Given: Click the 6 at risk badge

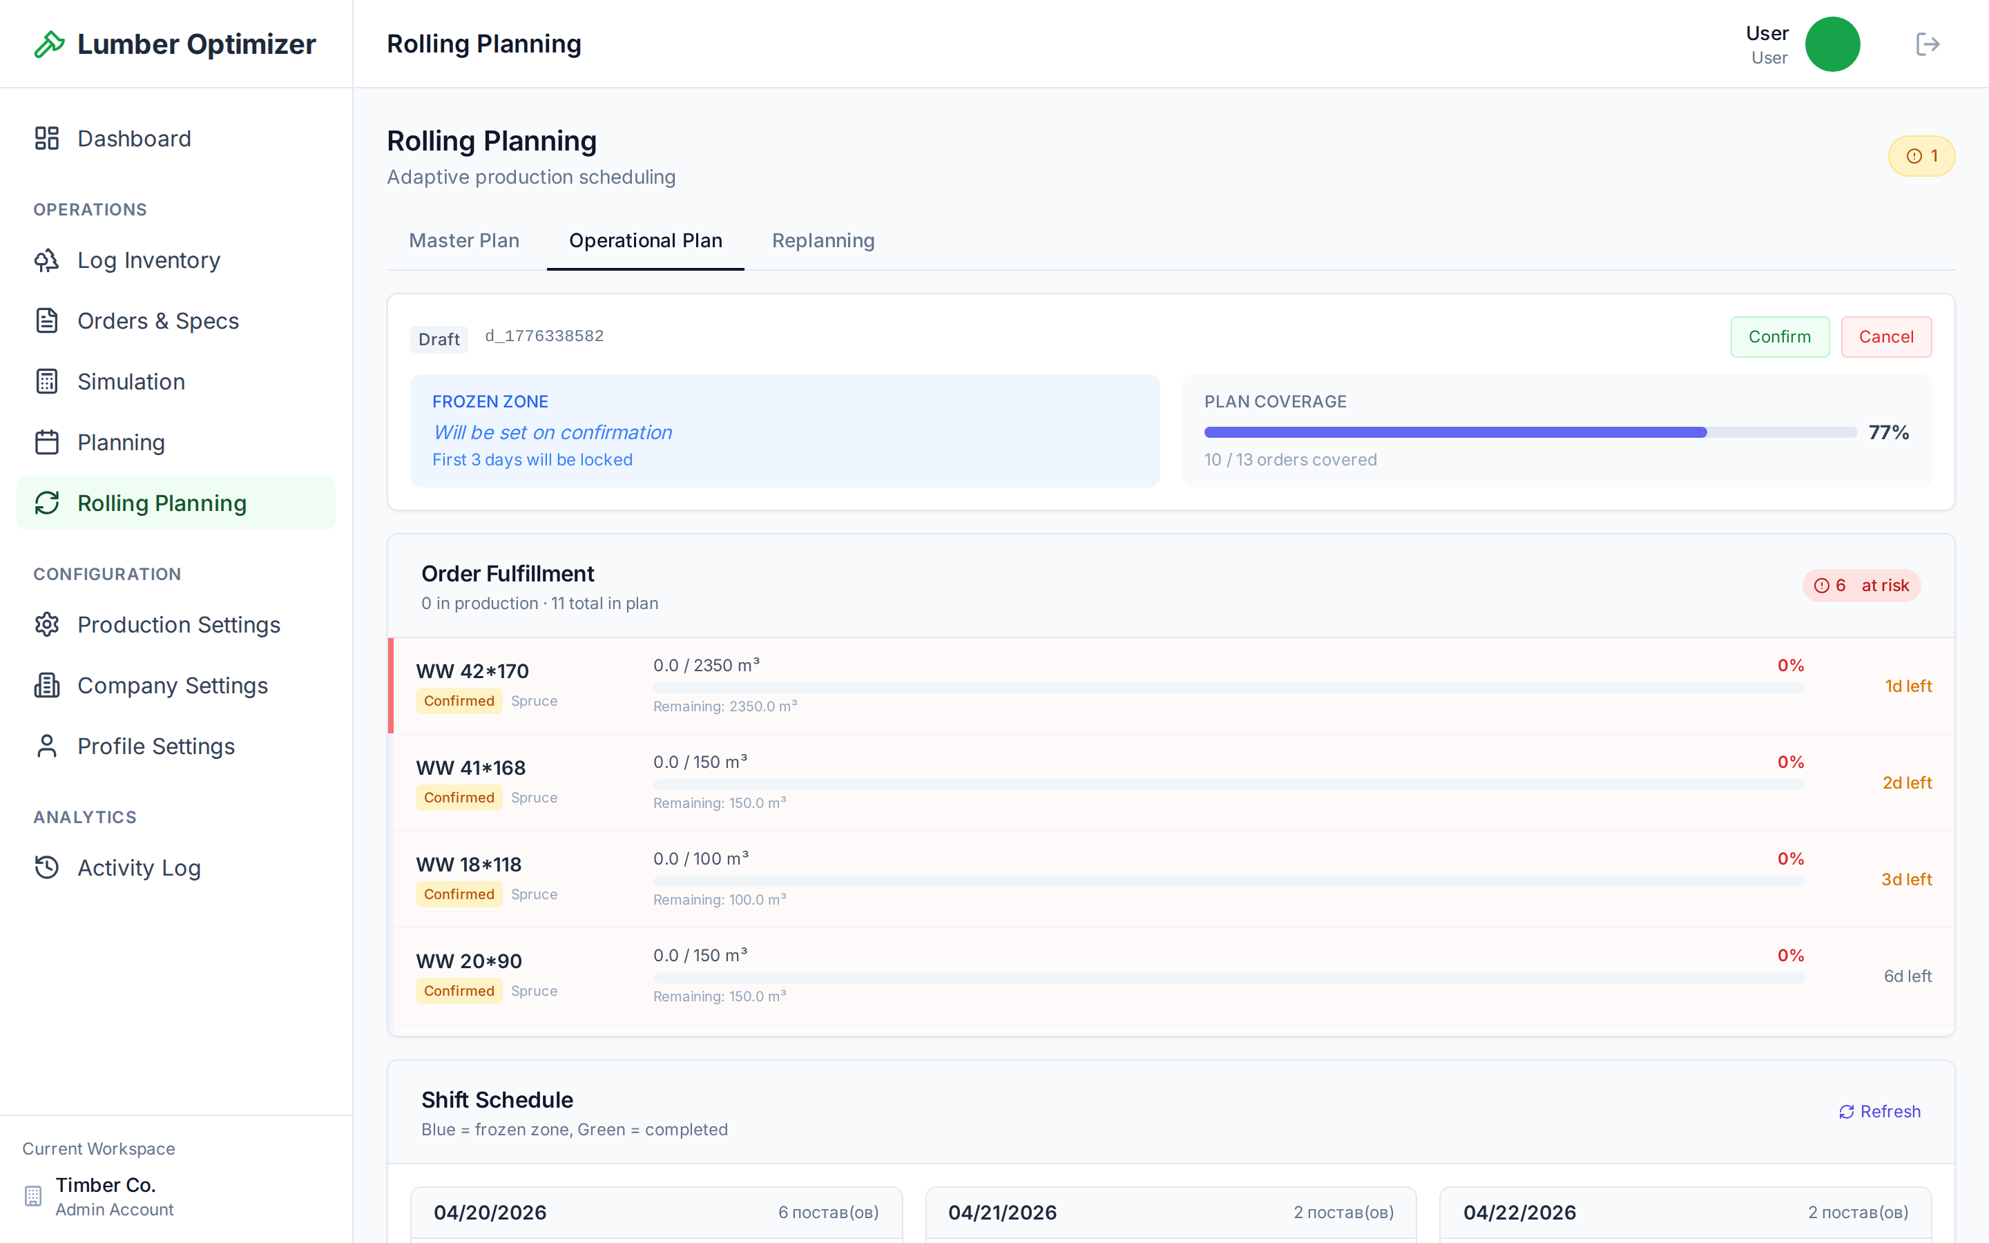Looking at the screenshot, I should coord(1861,586).
